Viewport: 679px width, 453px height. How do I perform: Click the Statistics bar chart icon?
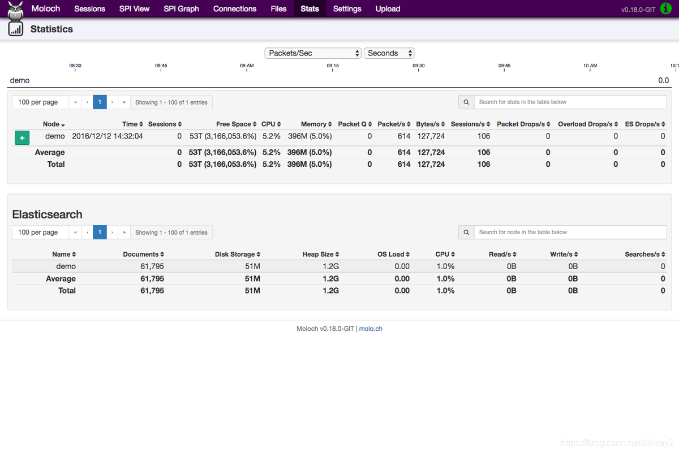pos(16,29)
